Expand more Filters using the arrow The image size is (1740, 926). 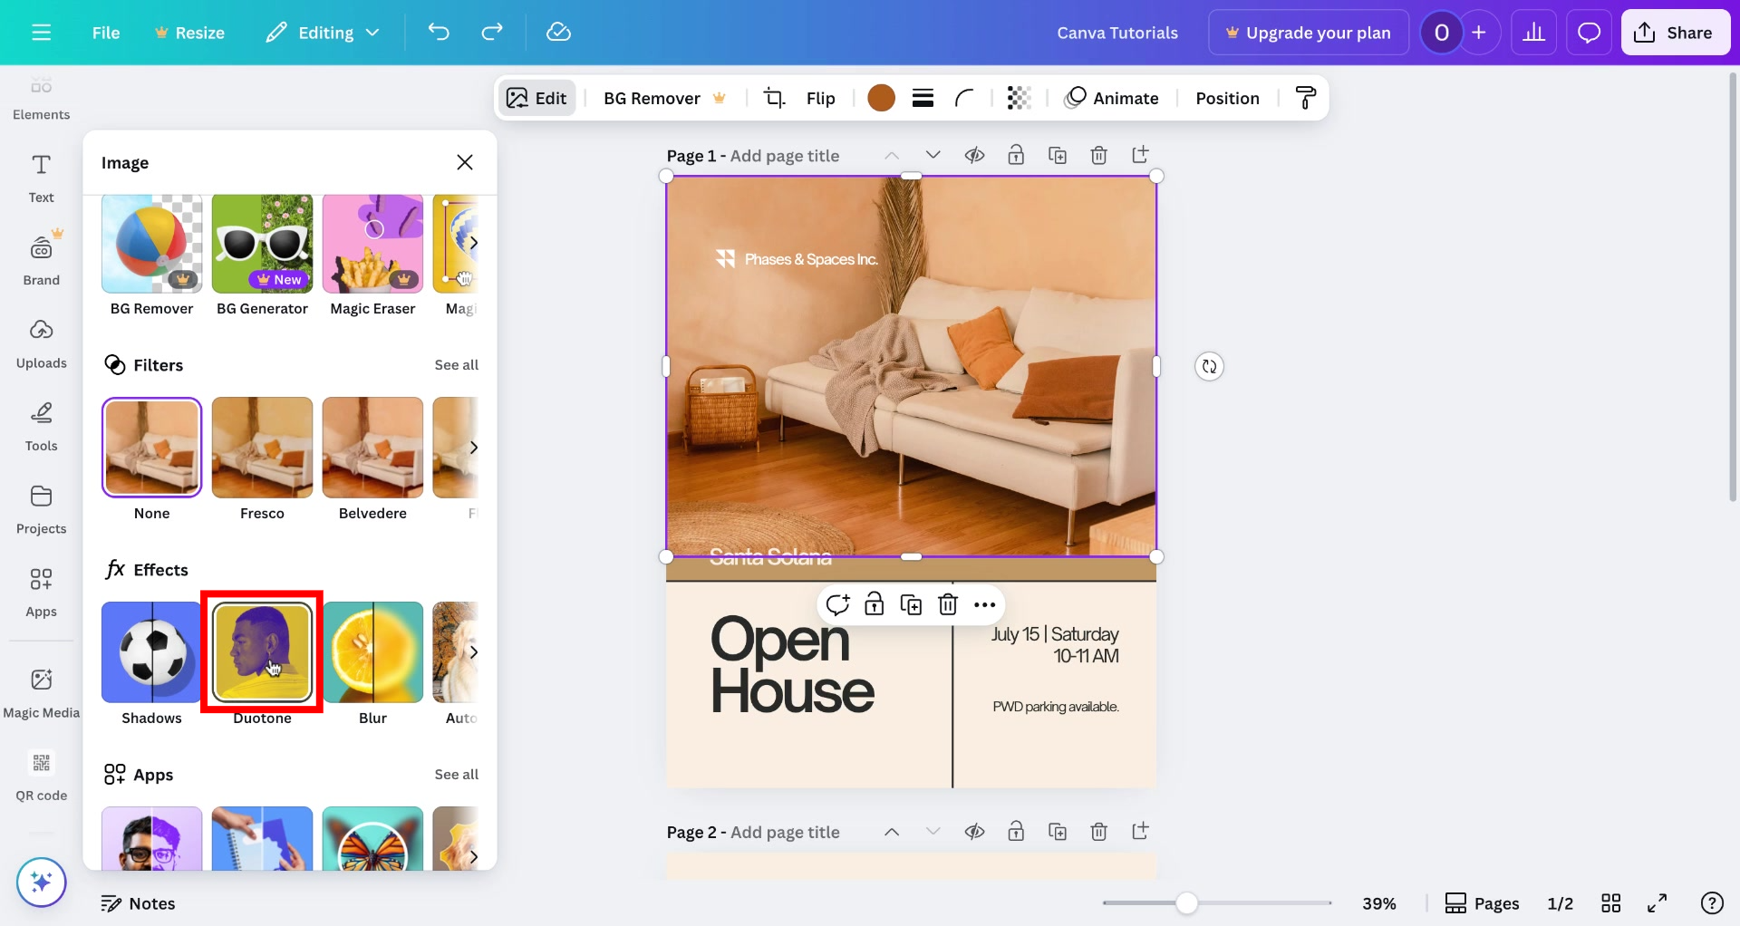473,447
